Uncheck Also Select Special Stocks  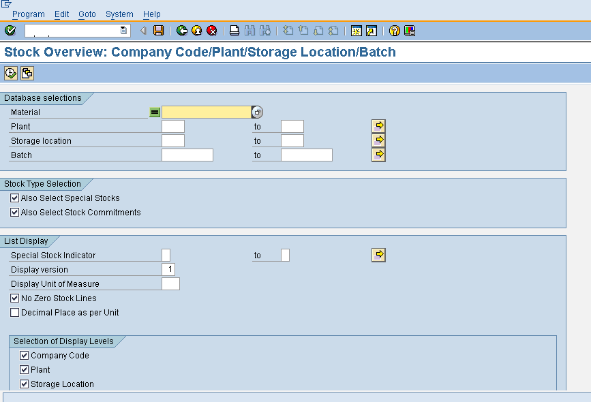[14, 198]
